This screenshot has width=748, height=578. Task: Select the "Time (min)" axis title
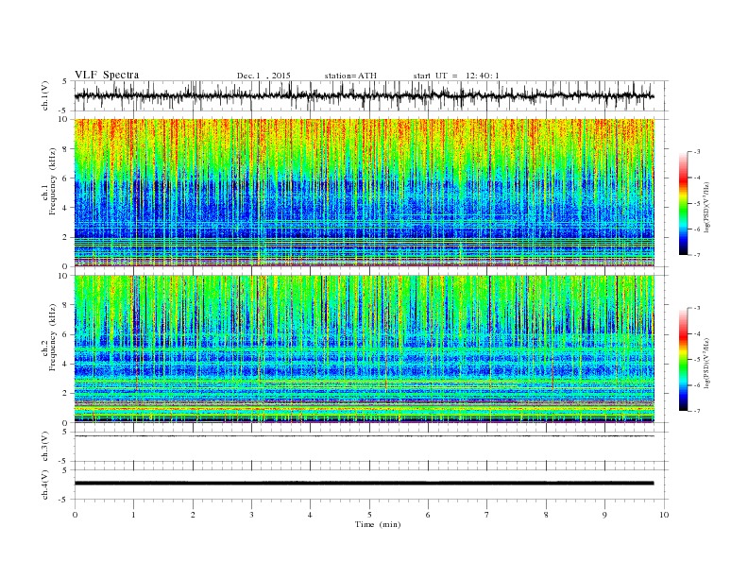pos(378,524)
